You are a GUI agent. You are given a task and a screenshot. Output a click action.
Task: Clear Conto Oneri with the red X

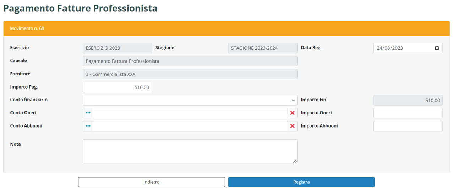292,113
